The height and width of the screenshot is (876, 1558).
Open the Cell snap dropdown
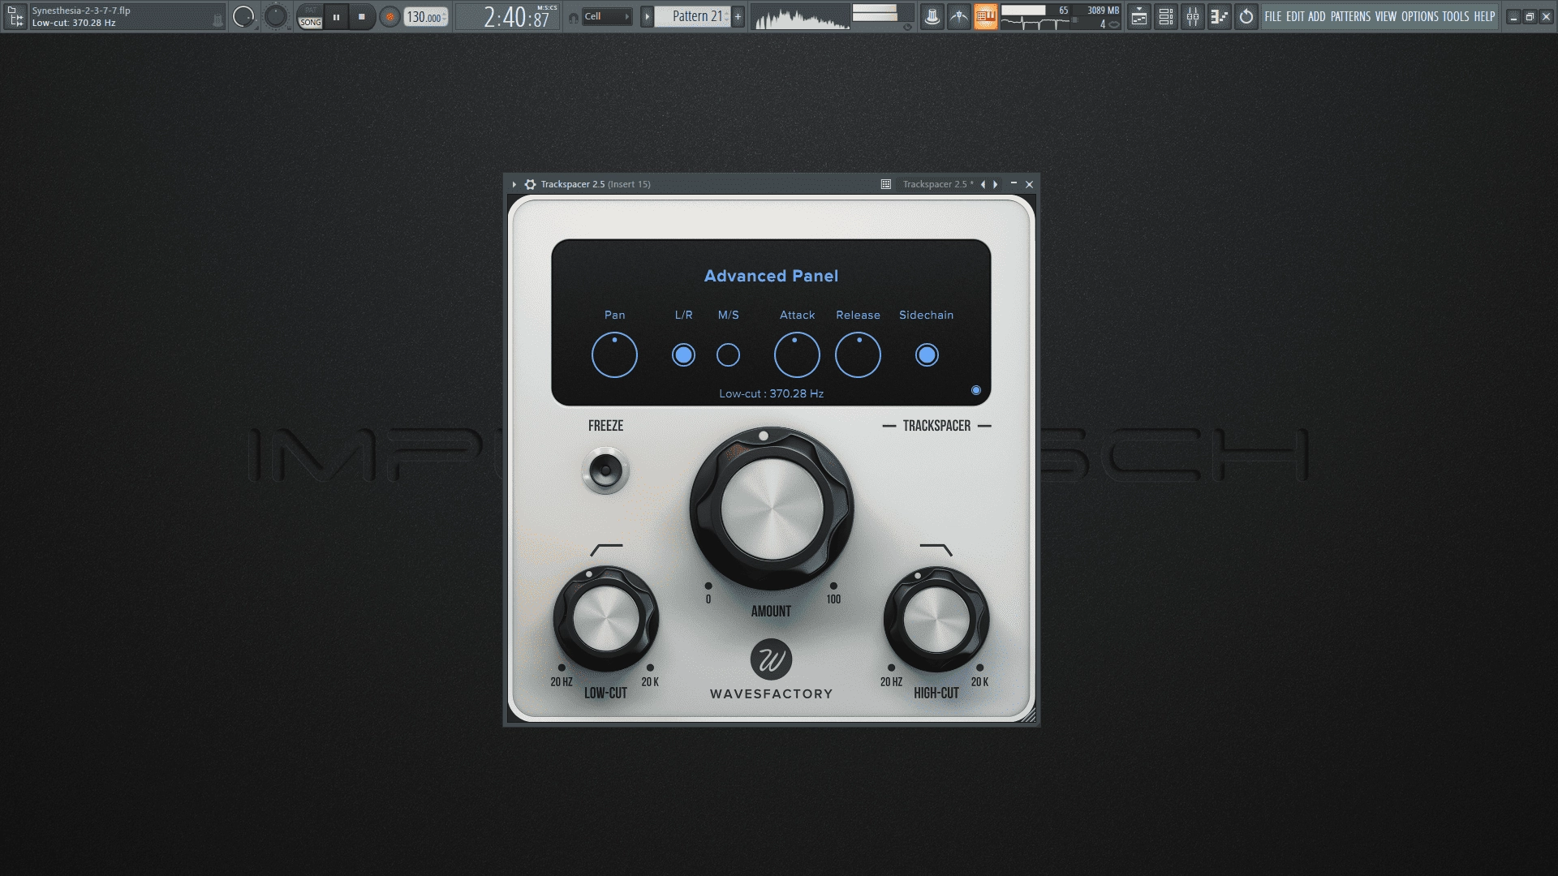pyautogui.click(x=607, y=16)
